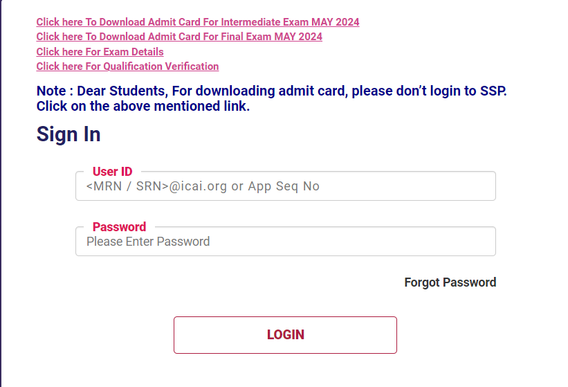Click the 'Please Enter Password' placeholder text
The image size is (568, 387).
tap(148, 242)
